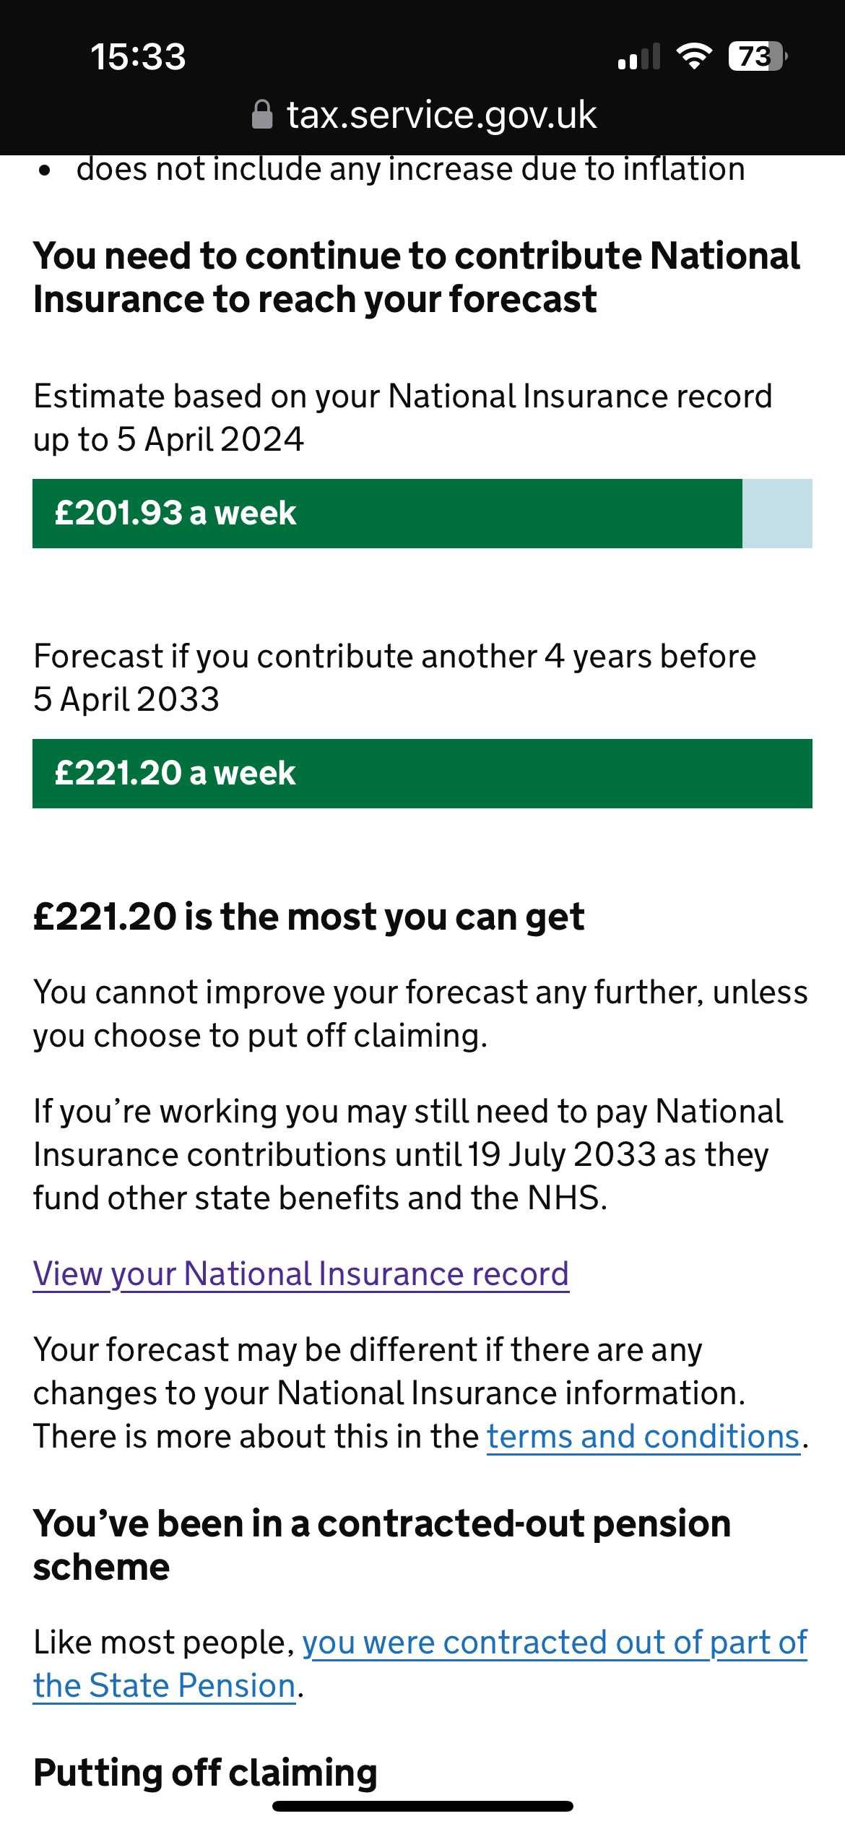845x1829 pixels.
Task: Open the contracted out of State Pension link
Action: pos(420,1664)
